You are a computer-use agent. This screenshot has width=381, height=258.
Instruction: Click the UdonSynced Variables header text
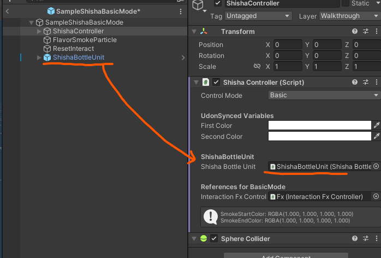[237, 116]
